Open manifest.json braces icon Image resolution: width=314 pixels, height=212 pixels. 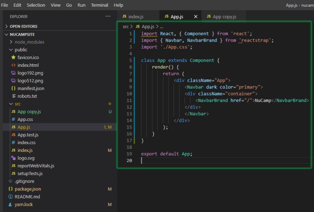(13, 88)
